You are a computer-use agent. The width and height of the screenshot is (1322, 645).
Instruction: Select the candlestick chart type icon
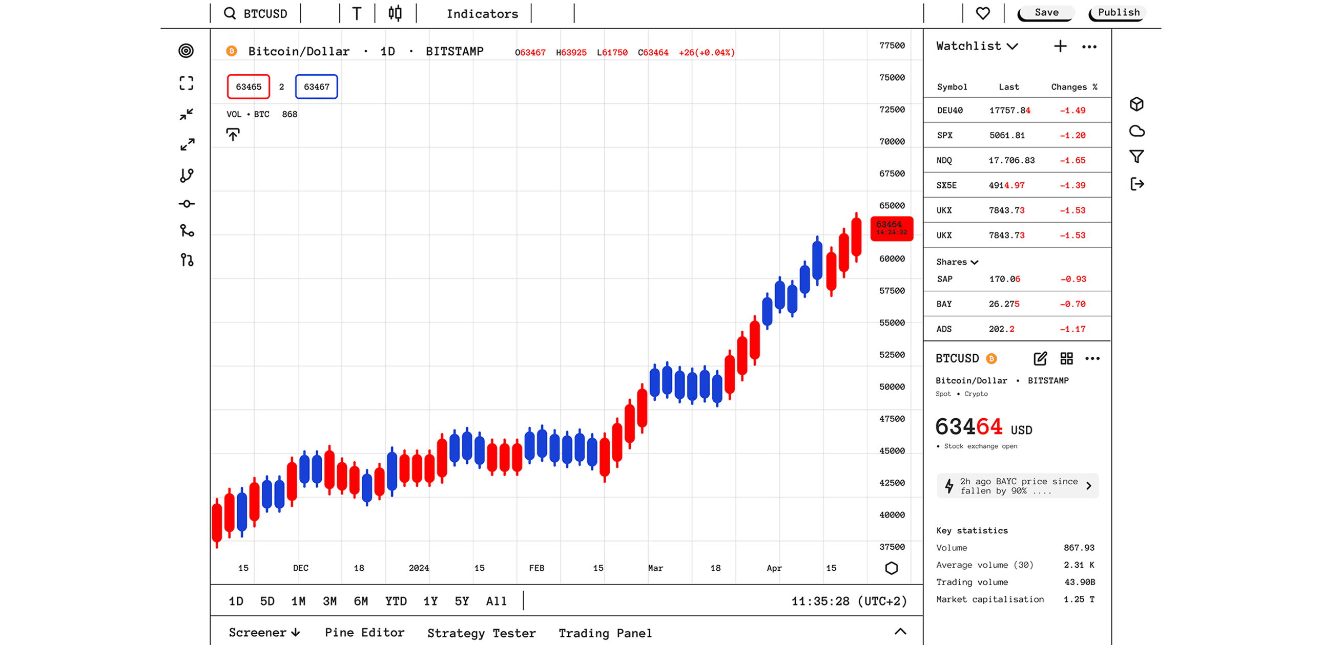pyautogui.click(x=395, y=13)
